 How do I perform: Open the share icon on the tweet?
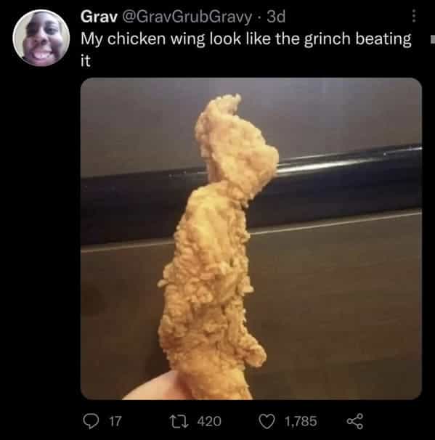355,421
